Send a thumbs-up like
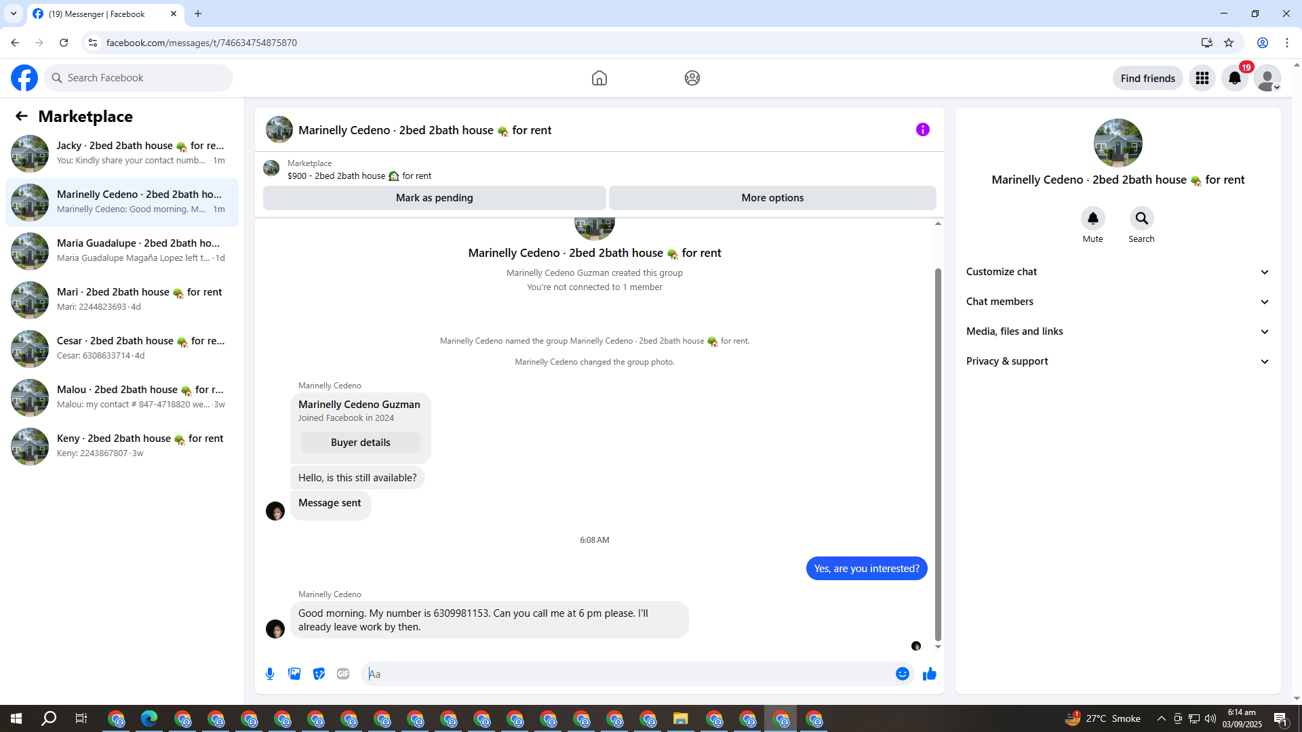This screenshot has width=1302, height=732. (x=930, y=674)
